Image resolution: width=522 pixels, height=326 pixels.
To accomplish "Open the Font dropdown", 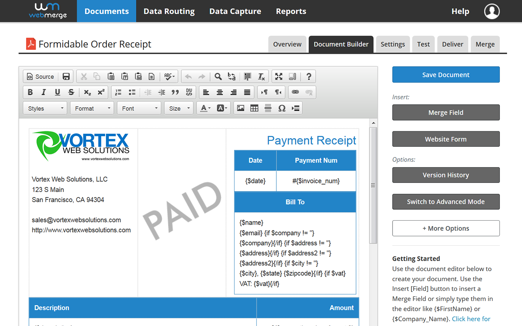I will pyautogui.click(x=139, y=108).
